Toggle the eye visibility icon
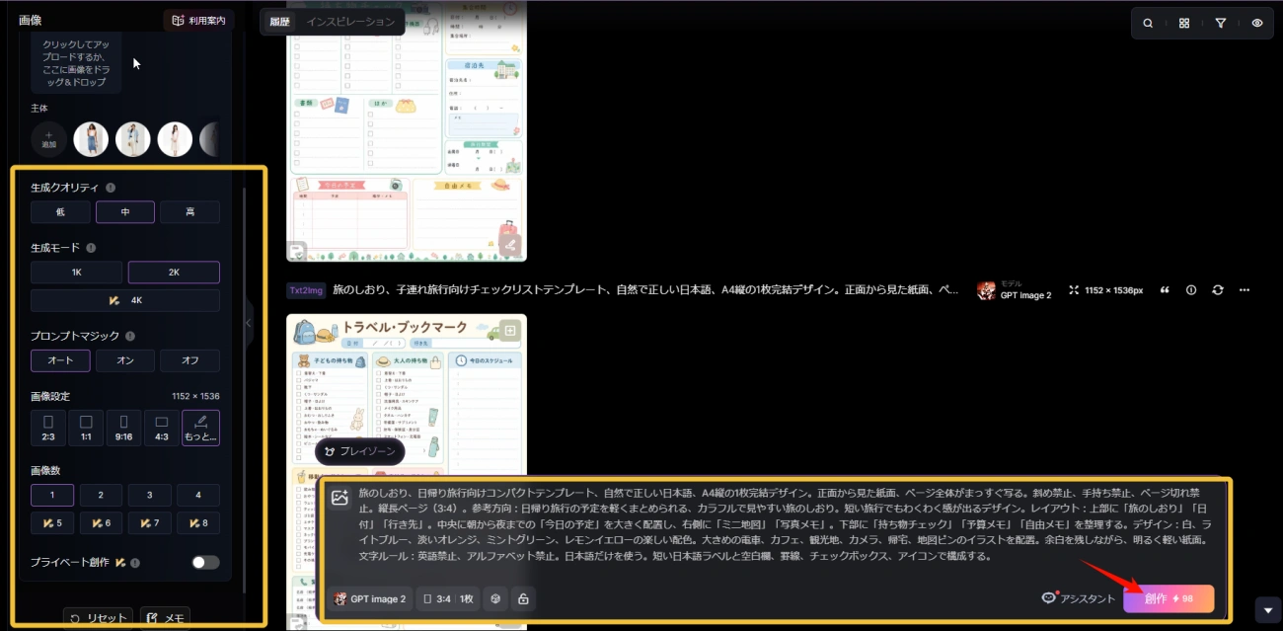The image size is (1283, 631). pos(1257,23)
